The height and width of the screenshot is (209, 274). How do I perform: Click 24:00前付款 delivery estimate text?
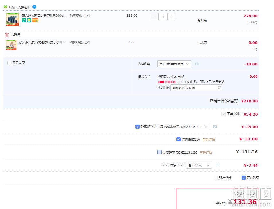click(201, 82)
